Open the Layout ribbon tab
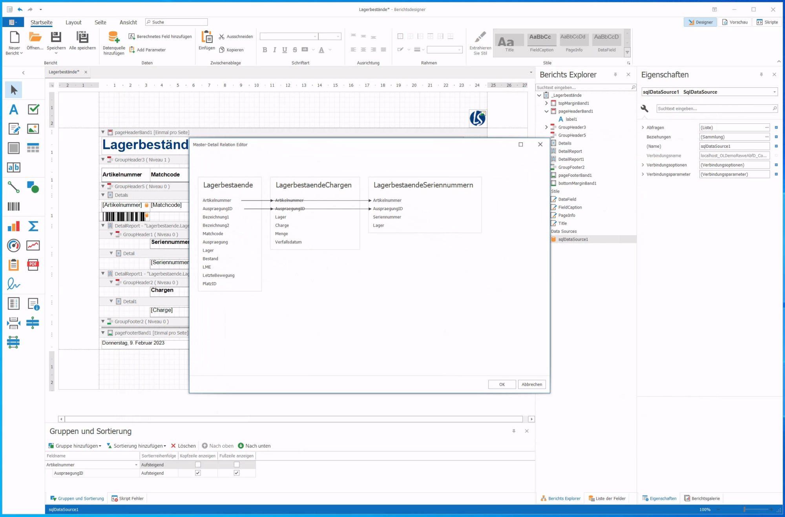785x517 pixels. point(73,22)
